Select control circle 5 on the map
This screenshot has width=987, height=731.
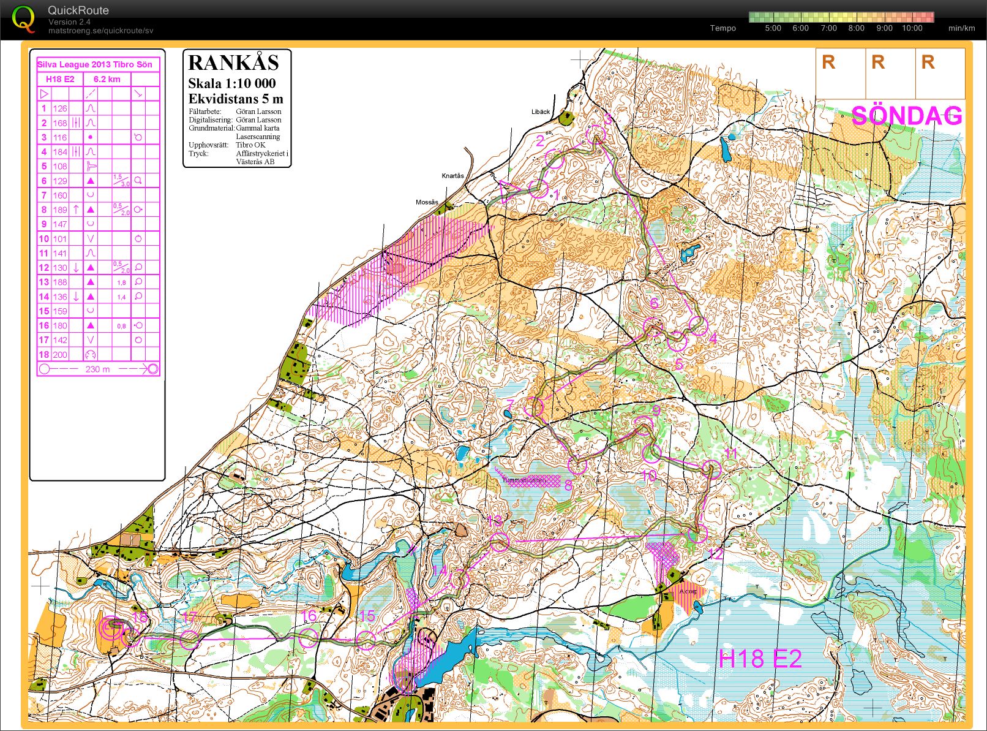pos(677,341)
